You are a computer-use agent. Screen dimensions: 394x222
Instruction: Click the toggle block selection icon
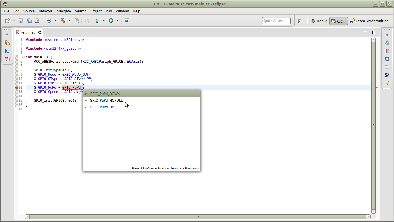pyautogui.click(x=127, y=21)
